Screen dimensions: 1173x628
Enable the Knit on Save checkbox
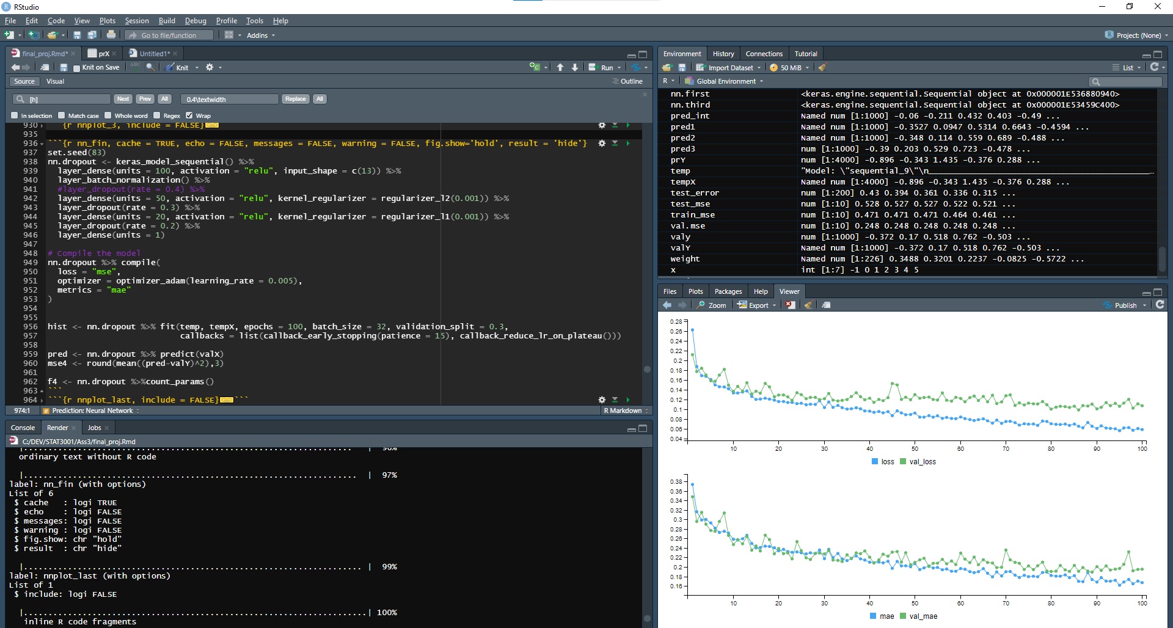76,68
